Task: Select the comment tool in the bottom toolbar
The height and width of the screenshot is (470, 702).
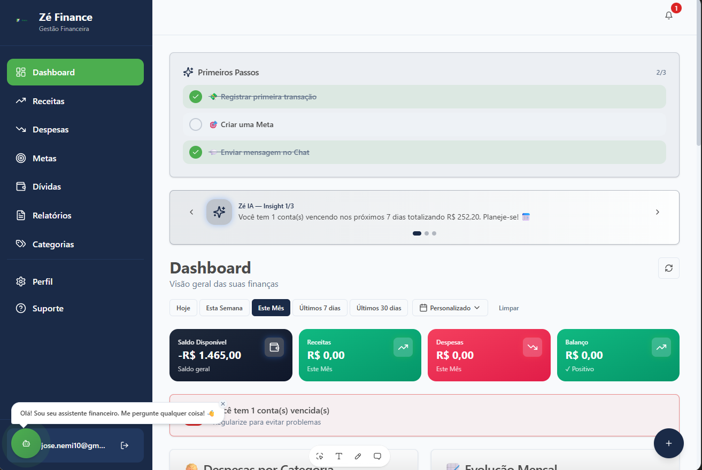Action: pyautogui.click(x=377, y=456)
